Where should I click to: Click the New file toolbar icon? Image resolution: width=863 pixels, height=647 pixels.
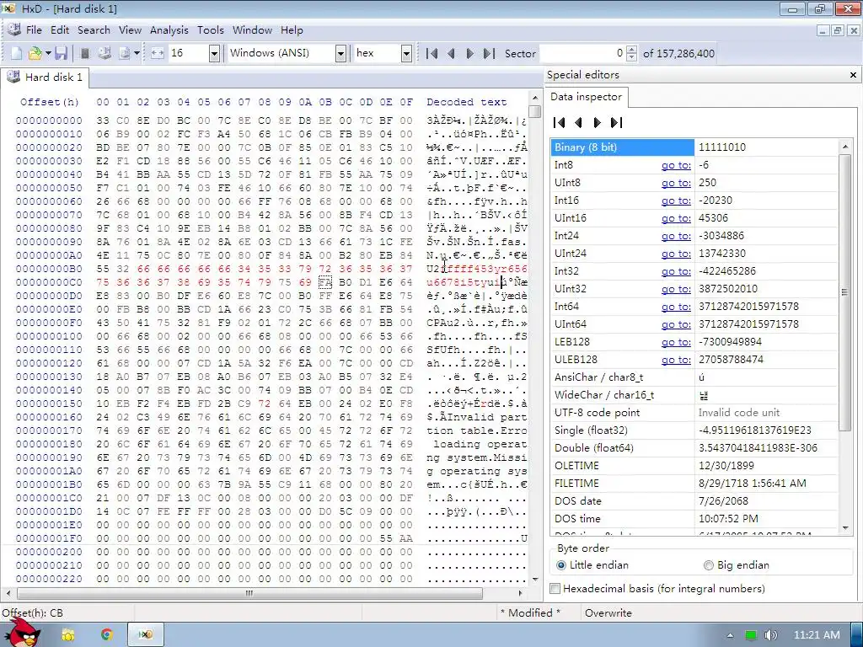coord(17,53)
